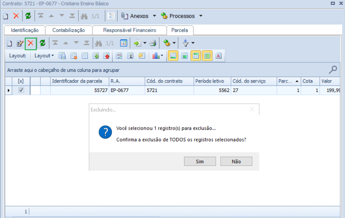Jump to last parcela record
The height and width of the screenshot is (218, 345).
click(x=87, y=43)
